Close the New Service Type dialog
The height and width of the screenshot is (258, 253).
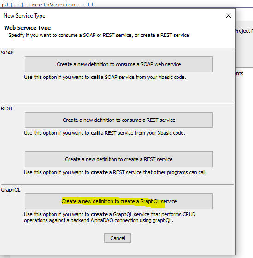[229, 16]
